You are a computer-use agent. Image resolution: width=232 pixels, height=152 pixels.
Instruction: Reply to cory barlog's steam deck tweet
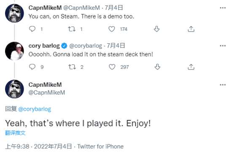pyautogui.click(x=32, y=67)
